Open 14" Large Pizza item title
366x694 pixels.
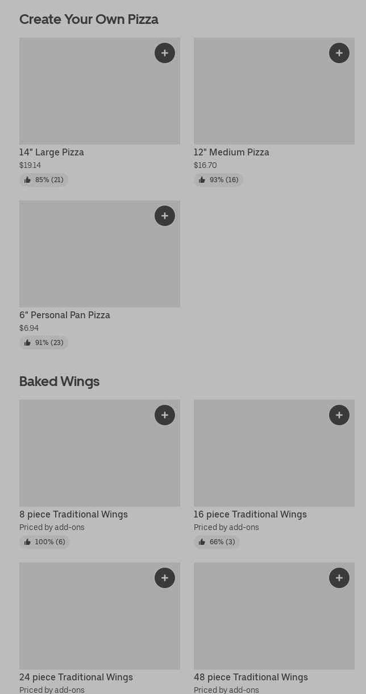point(52,153)
